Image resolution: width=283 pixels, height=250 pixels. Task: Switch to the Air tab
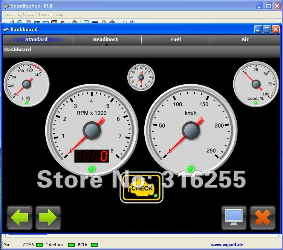[x=245, y=40]
